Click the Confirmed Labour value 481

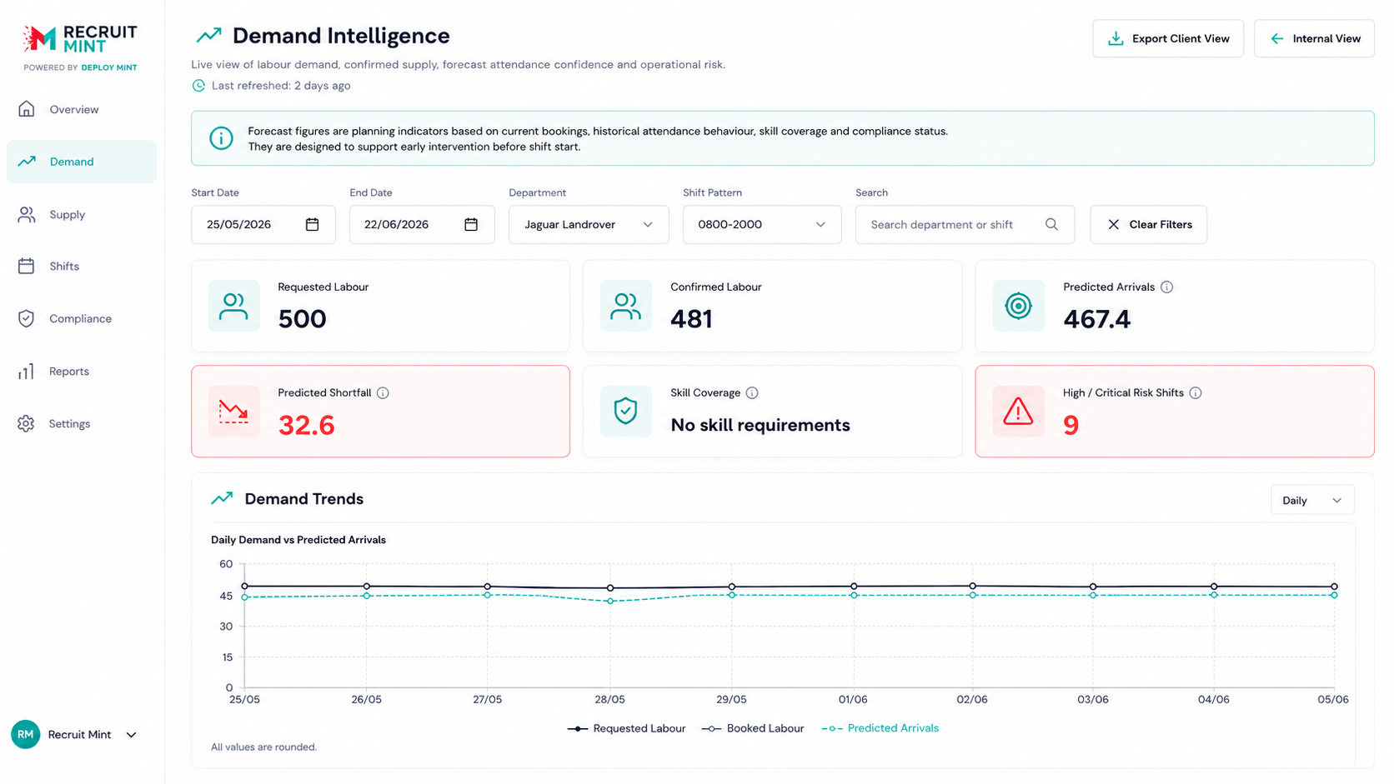pos(691,319)
